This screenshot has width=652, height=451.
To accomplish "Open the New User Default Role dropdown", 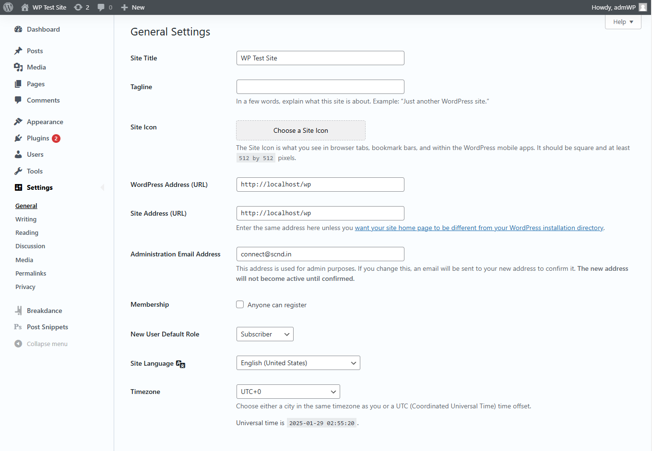I will 265,334.
